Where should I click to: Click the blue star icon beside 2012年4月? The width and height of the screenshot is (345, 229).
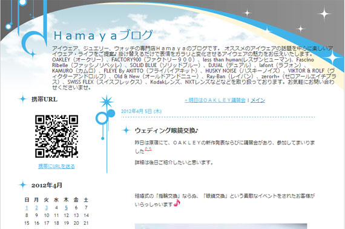click(22, 185)
